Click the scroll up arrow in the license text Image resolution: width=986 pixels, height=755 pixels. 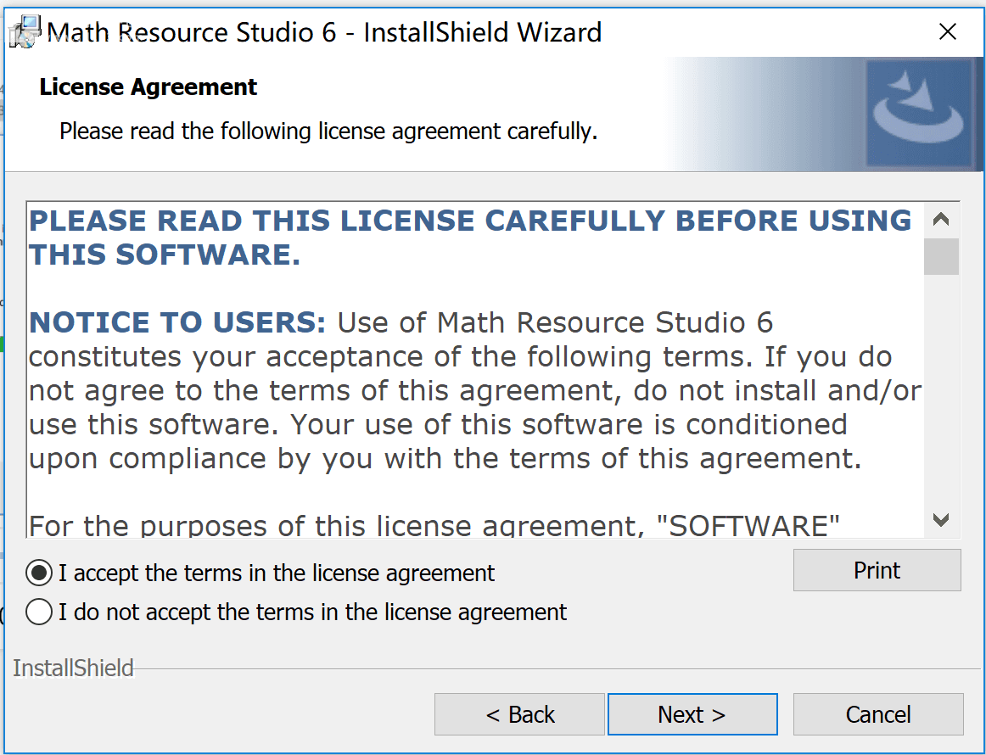[941, 220]
